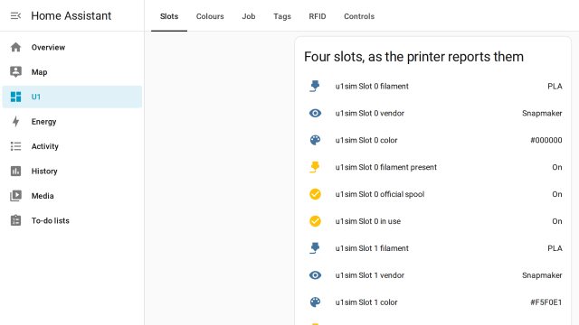Click the 'u1sim Slot 0 vendor' label

tap(370, 113)
